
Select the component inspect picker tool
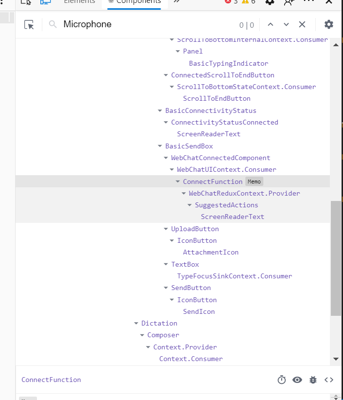[28, 24]
